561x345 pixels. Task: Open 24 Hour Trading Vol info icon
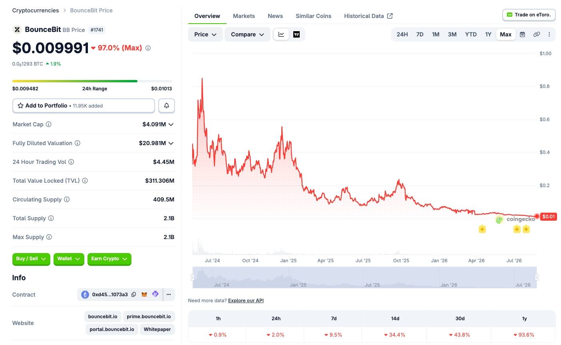click(x=71, y=162)
